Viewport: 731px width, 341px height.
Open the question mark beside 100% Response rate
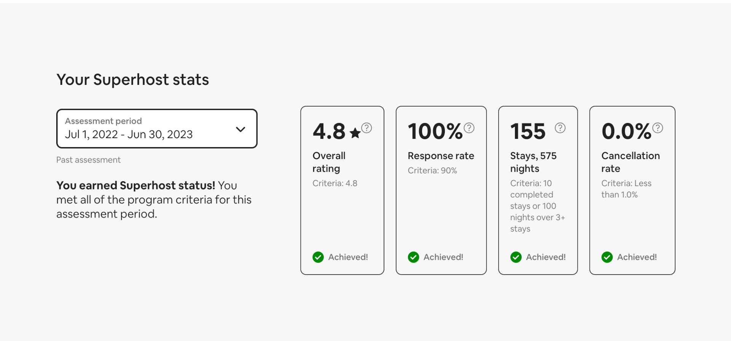[469, 128]
